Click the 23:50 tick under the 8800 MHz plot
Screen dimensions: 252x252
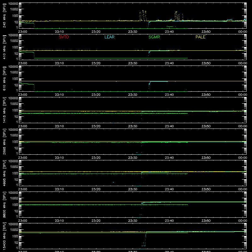[206, 221]
